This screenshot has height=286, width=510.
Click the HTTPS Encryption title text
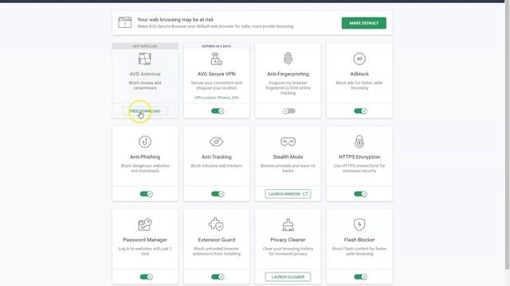pyautogui.click(x=359, y=157)
